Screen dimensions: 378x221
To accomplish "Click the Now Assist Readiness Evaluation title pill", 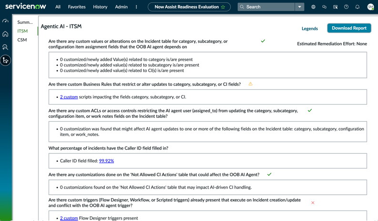I will 189,7.
